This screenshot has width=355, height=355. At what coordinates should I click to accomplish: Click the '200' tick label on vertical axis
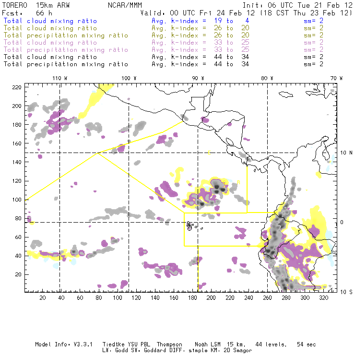[17, 106]
